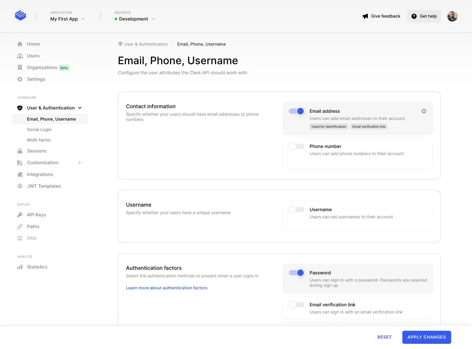Open Learn more about authentication factors
472x349 pixels.
[x=167, y=288]
